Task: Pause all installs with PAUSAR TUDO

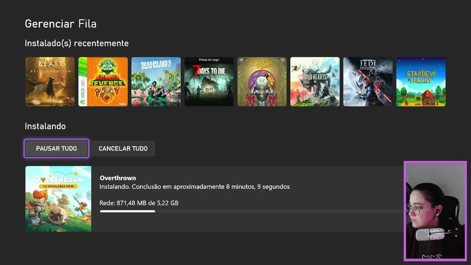Action: tap(56, 148)
